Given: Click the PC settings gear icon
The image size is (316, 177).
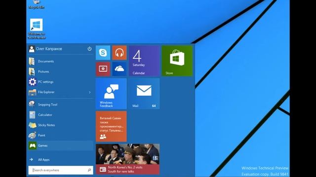Looking at the screenshot, I should [x=32, y=82].
